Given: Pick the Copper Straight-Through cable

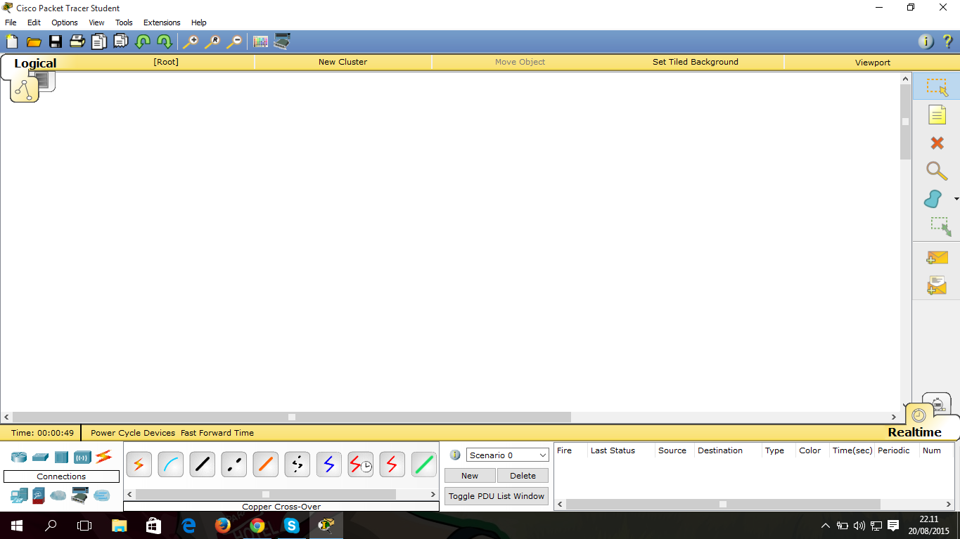Looking at the screenshot, I should 202,465.
